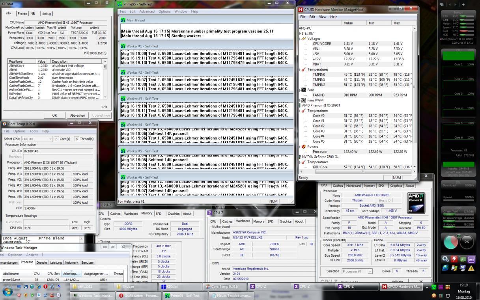The width and height of the screenshot is (480, 300).
Task: Click the AMD Phenom II logo in CPU-Z
Action: 416,203
